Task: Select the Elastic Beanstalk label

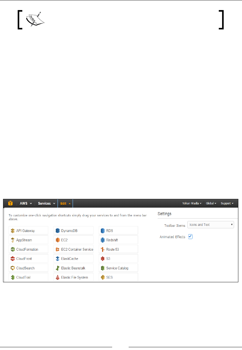Action: coord(73,268)
